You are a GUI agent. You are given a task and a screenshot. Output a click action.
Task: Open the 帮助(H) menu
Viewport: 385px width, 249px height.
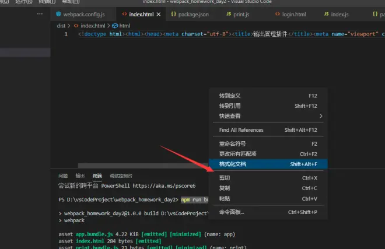coord(71,2)
